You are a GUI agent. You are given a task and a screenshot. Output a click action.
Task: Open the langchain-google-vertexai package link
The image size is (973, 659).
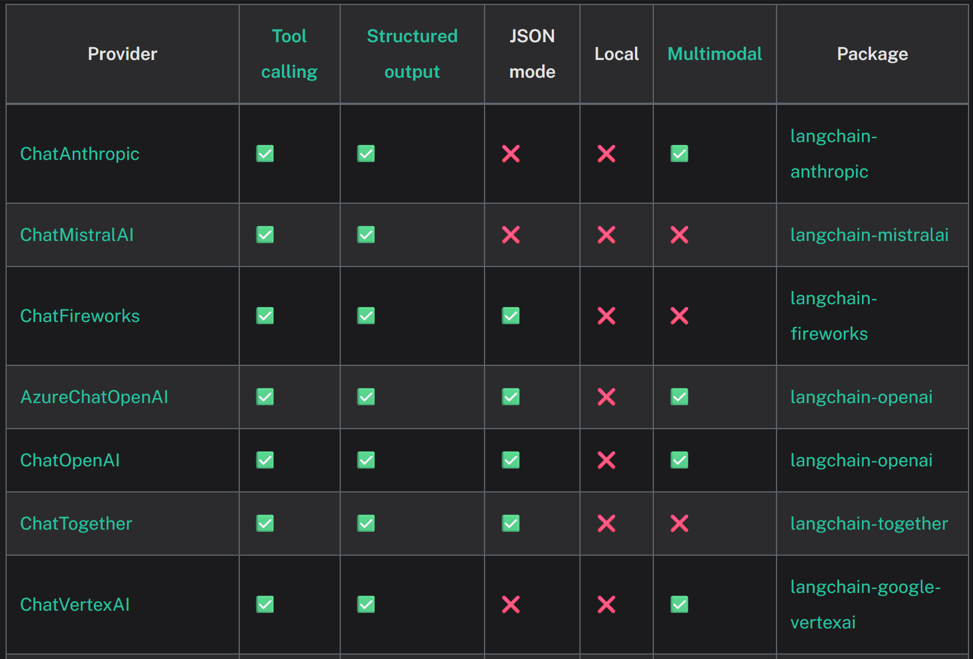(x=865, y=605)
